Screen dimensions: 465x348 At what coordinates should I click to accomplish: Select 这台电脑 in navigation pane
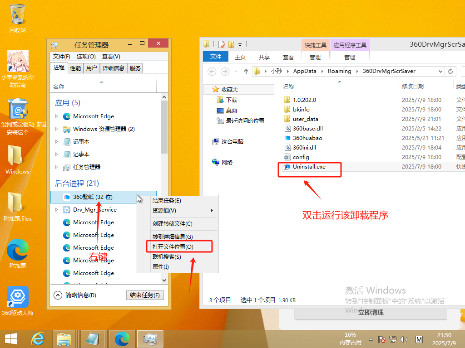point(228,142)
